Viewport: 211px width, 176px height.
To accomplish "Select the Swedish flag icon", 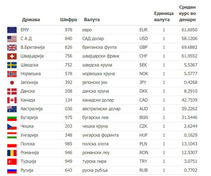I will [x=12, y=65].
